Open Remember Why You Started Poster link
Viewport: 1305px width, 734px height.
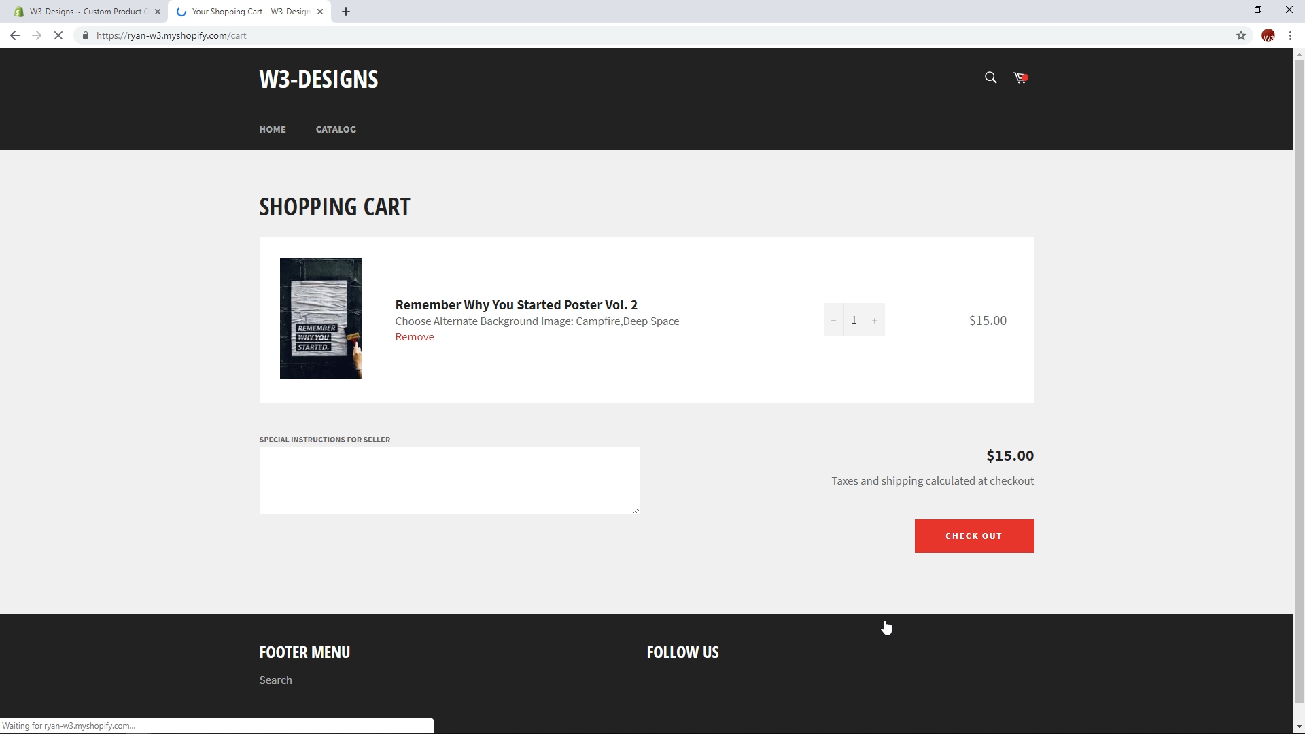pyautogui.click(x=517, y=304)
